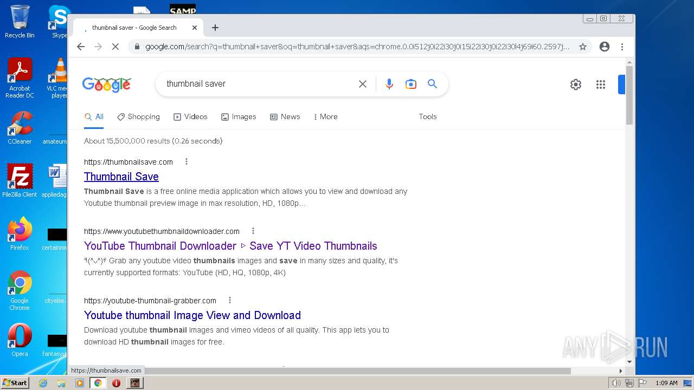The width and height of the screenshot is (694, 390).
Task: Select the Google Chrome desktop icon
Action: [20, 290]
